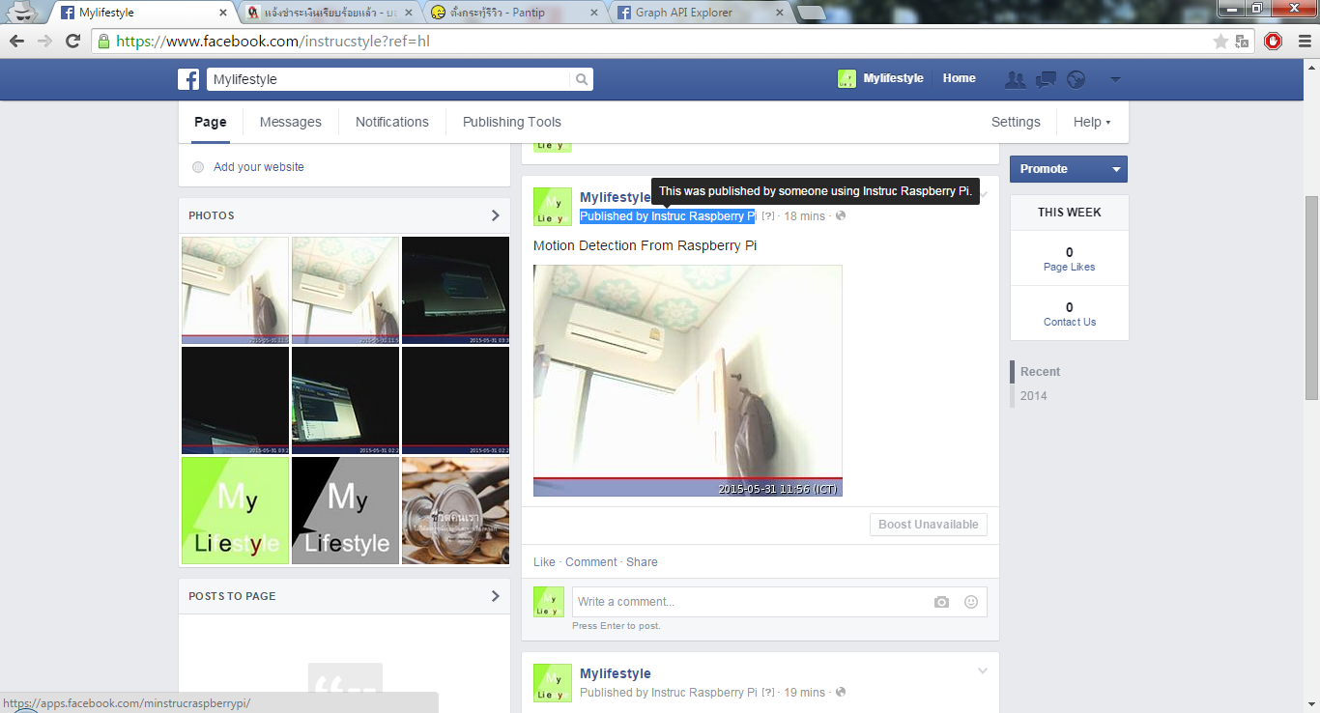Open the coins photo thumbnail
The height and width of the screenshot is (713, 1320).
[455, 511]
